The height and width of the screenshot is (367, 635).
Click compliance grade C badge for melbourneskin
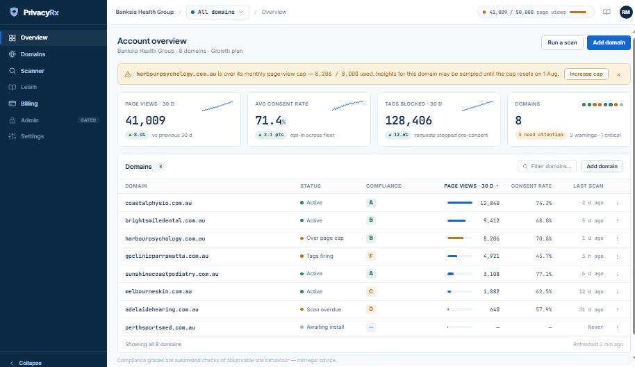[x=370, y=291]
